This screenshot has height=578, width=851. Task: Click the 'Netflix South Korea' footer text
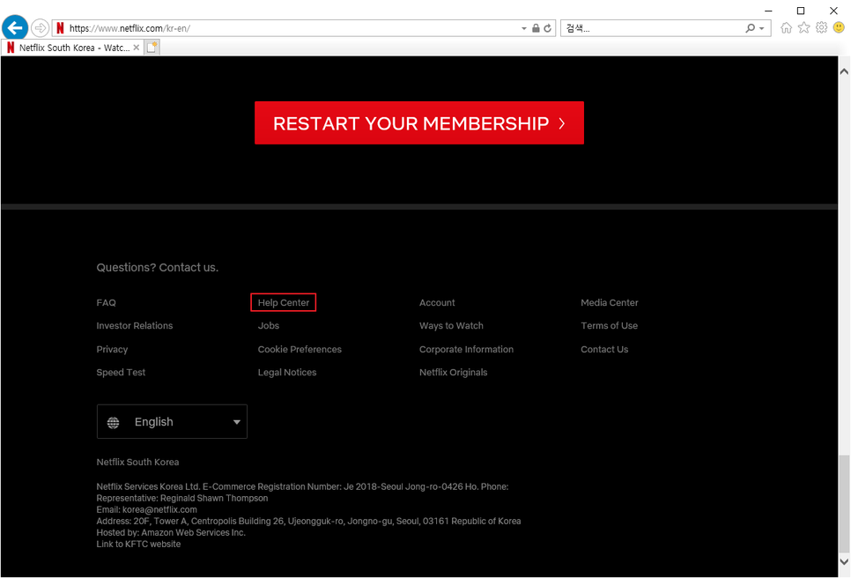coord(137,463)
